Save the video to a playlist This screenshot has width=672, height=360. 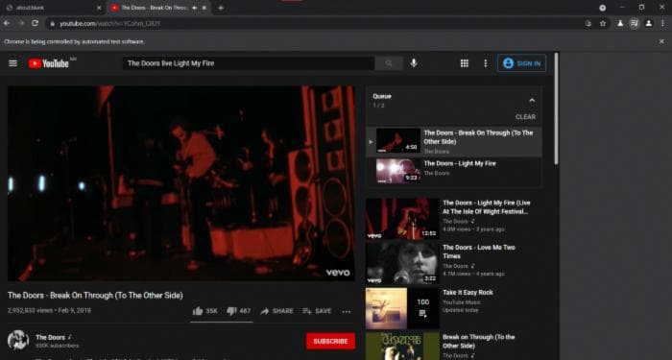pos(317,311)
